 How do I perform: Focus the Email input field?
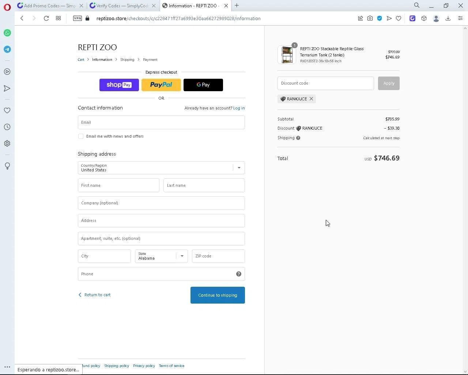[x=161, y=122]
